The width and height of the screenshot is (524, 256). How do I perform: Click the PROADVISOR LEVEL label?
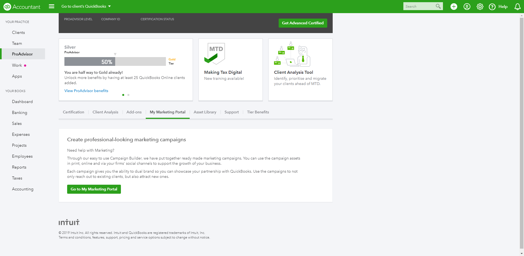pyautogui.click(x=78, y=19)
